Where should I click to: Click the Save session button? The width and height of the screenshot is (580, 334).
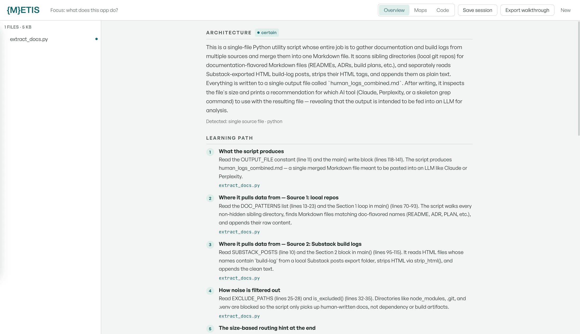tap(478, 10)
